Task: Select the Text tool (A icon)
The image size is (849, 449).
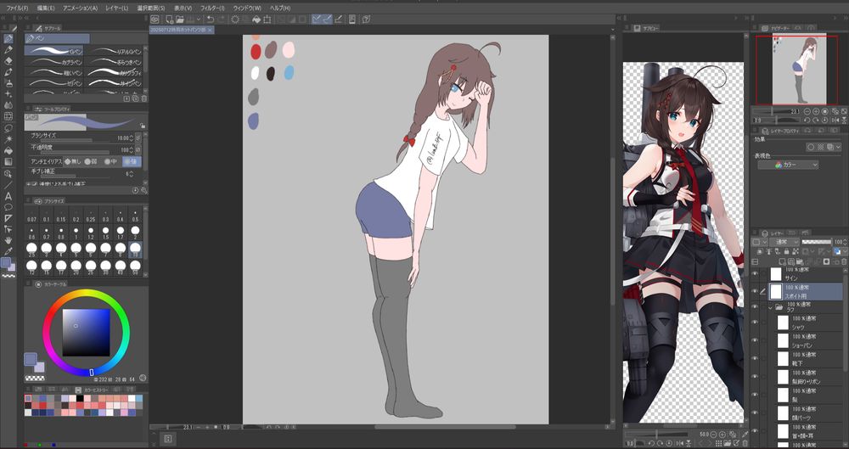Action: [x=8, y=196]
